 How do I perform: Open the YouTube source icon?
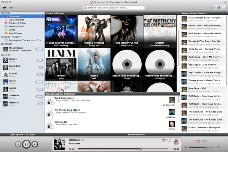click(x=176, y=141)
